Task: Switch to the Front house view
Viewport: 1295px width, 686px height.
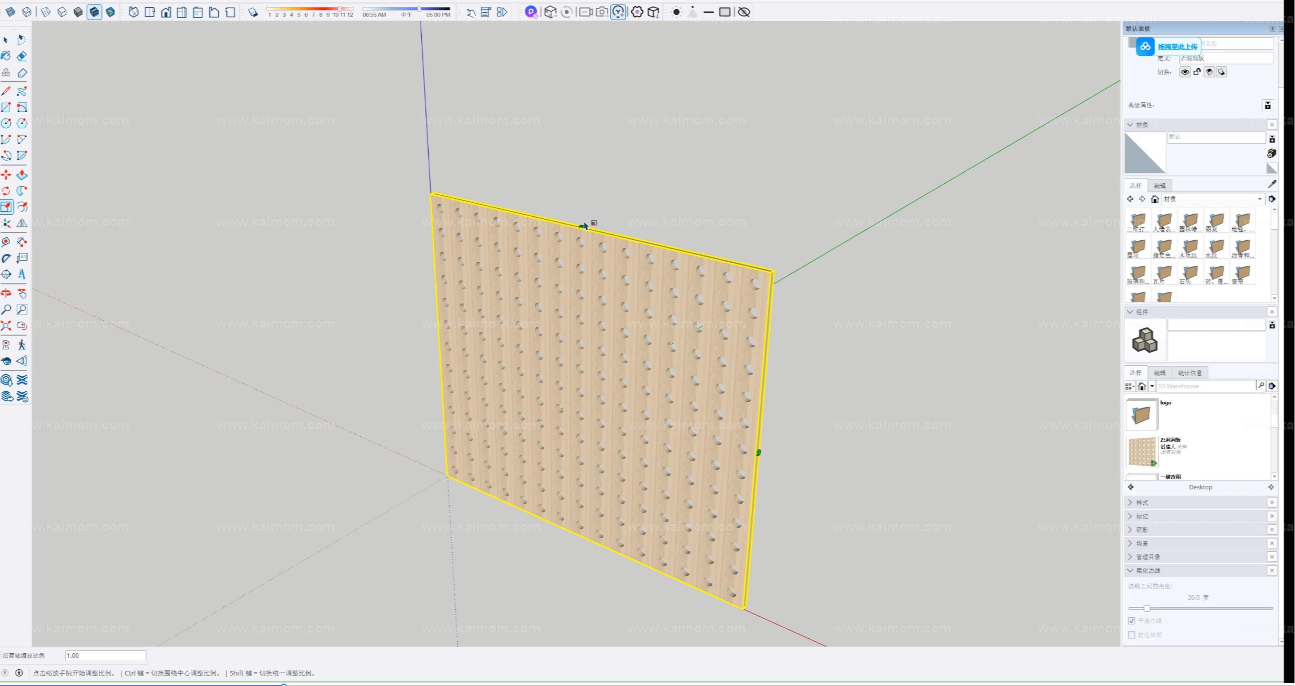Action: 166,12
